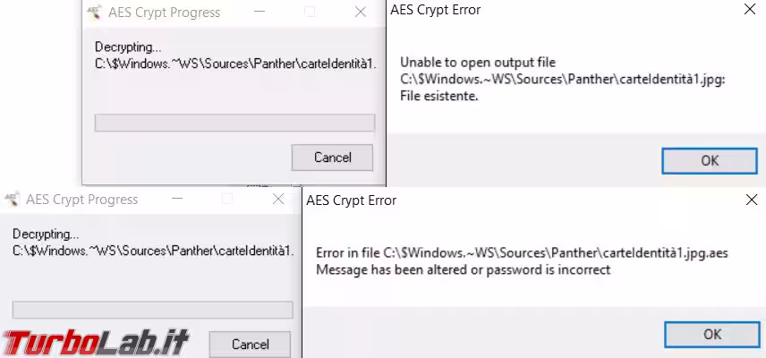
Task: Close the 'password is incorrect' error dialog with X
Action: (x=752, y=200)
